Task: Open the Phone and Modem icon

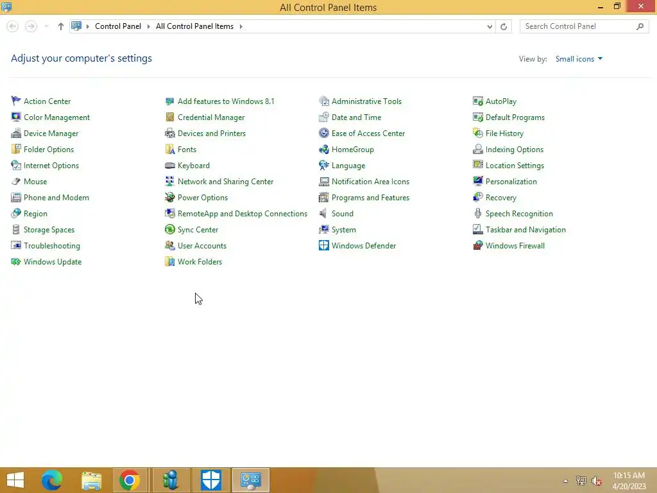Action: (x=16, y=198)
